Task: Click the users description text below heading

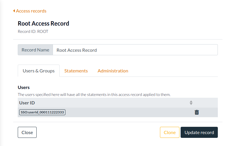Action: 94,95
